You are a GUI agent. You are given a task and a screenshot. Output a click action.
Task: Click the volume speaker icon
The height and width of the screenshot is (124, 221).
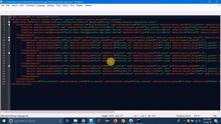coord(200,121)
